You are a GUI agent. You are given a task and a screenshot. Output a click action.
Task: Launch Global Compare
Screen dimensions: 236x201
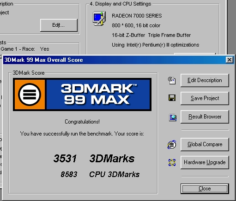point(205,144)
